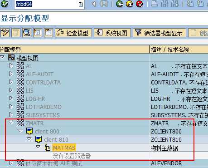The image size is (208, 168).
Task: Click the 物料主数据 description text
Action: [x=164, y=148]
